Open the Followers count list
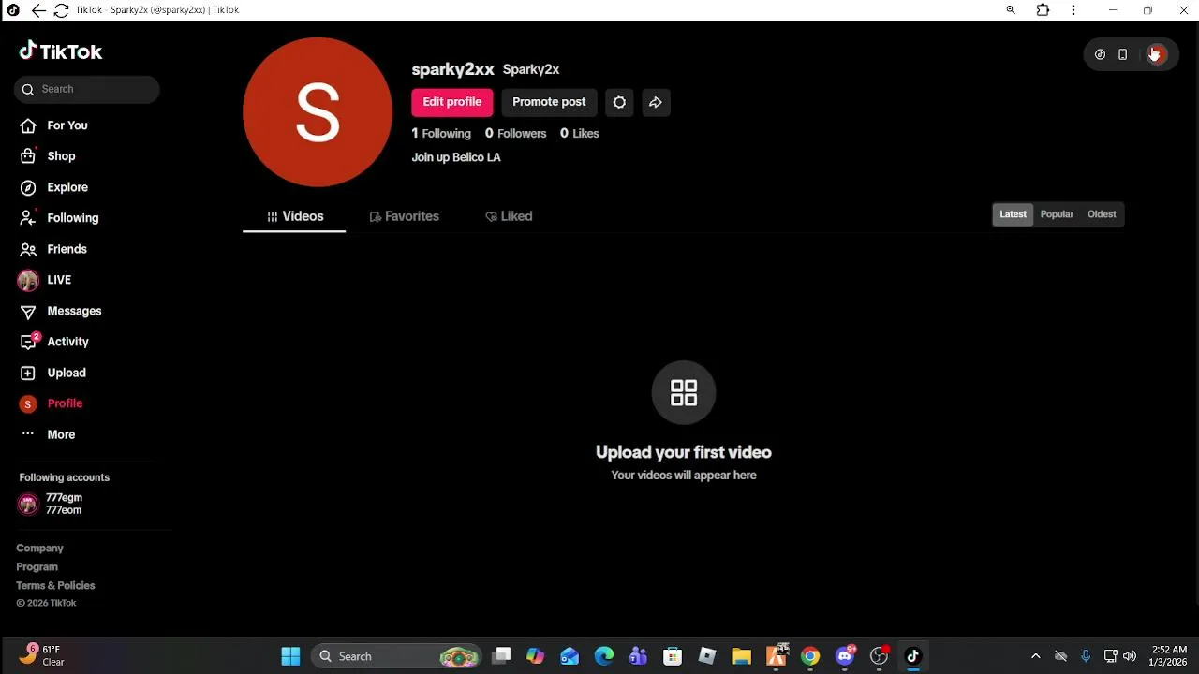Screen dimensions: 1199x674 (x=515, y=134)
